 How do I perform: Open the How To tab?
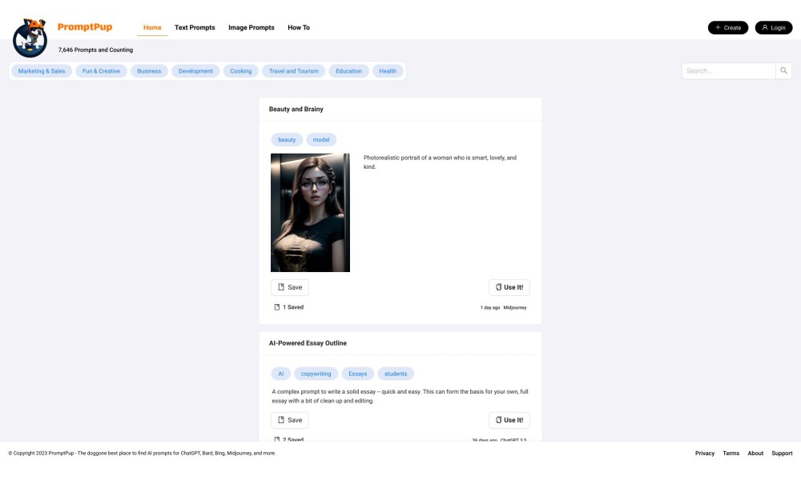click(299, 27)
